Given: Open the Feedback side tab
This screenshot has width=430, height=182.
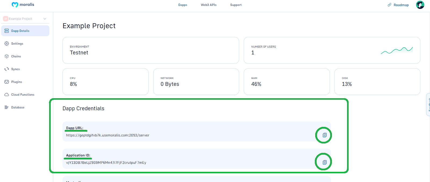Looking at the screenshot, I should [x=428, y=104].
